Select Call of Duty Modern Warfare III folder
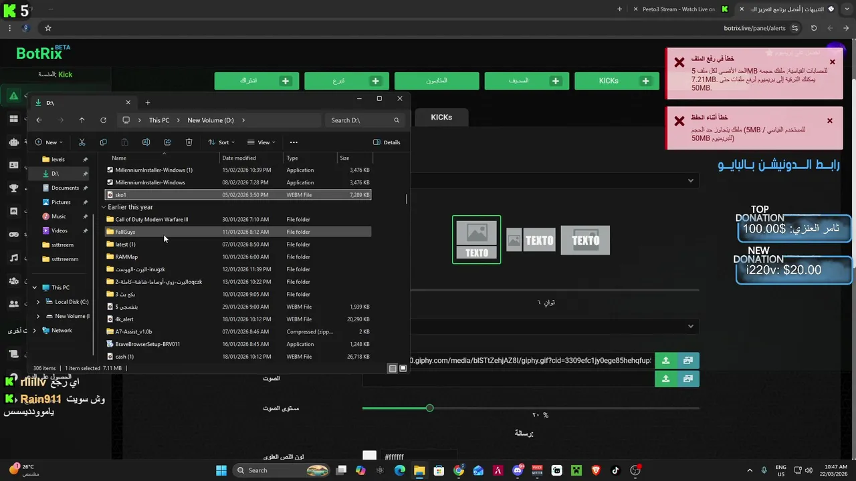The width and height of the screenshot is (856, 481). (x=237, y=220)
